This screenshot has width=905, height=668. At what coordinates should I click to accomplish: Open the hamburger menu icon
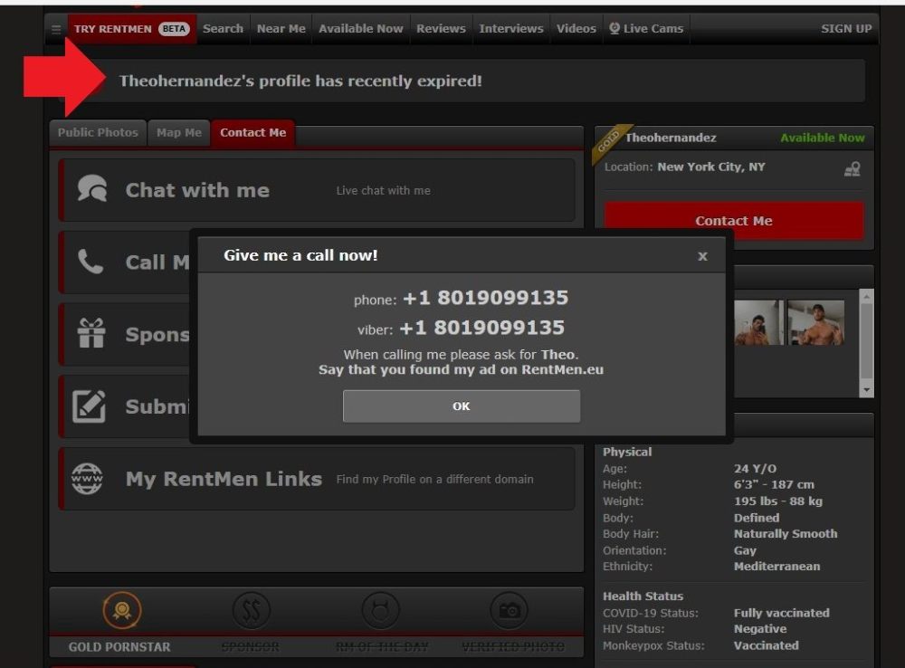(x=56, y=29)
